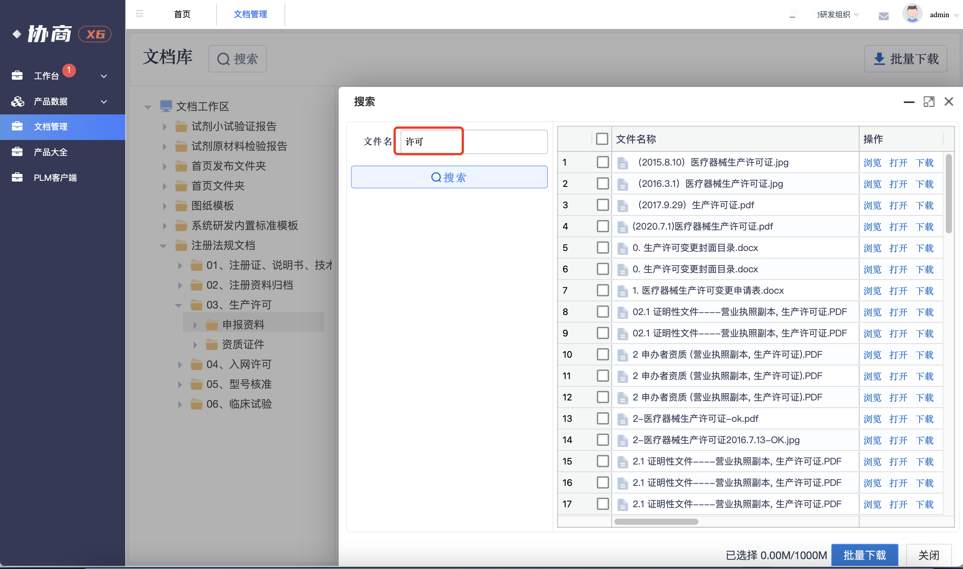Click the folder icon of 资质证件

(212, 344)
